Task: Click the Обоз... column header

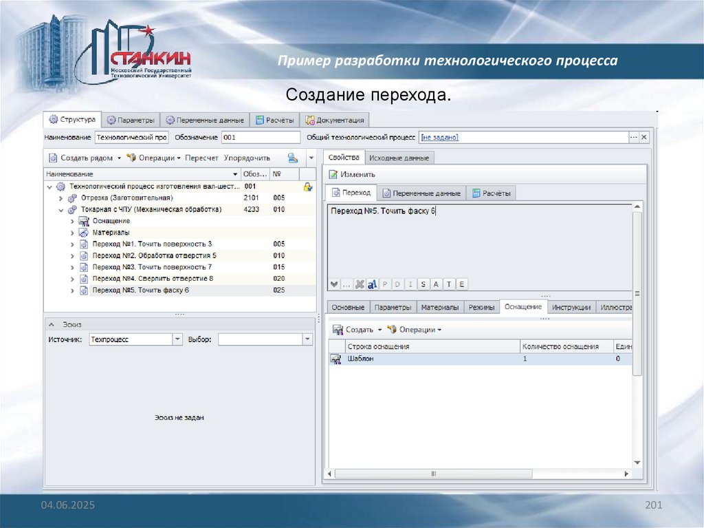Action: tap(255, 174)
